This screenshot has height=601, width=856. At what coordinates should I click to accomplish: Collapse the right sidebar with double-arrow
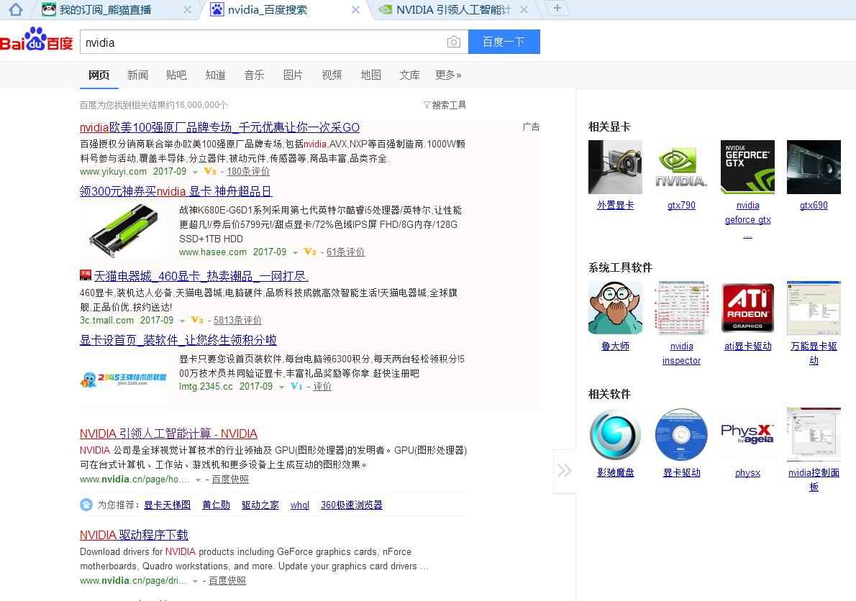[565, 471]
